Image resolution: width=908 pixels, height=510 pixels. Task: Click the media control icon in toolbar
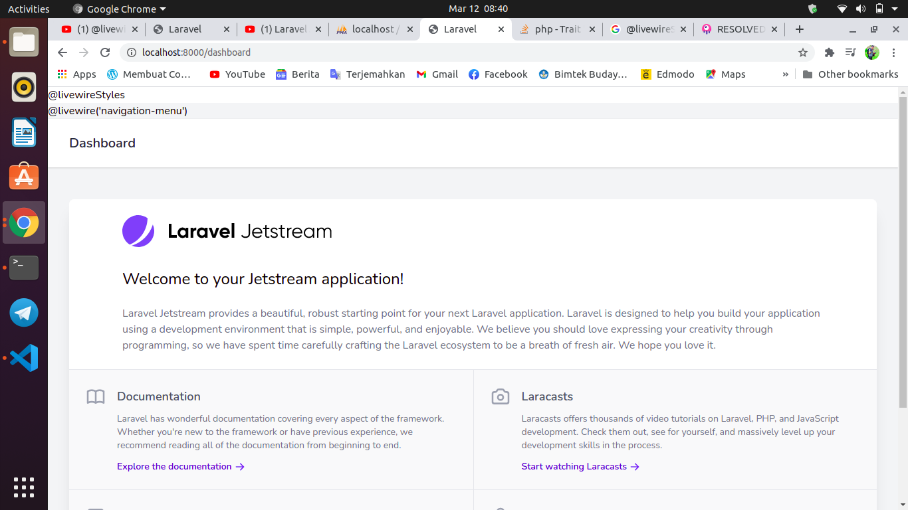click(x=850, y=52)
